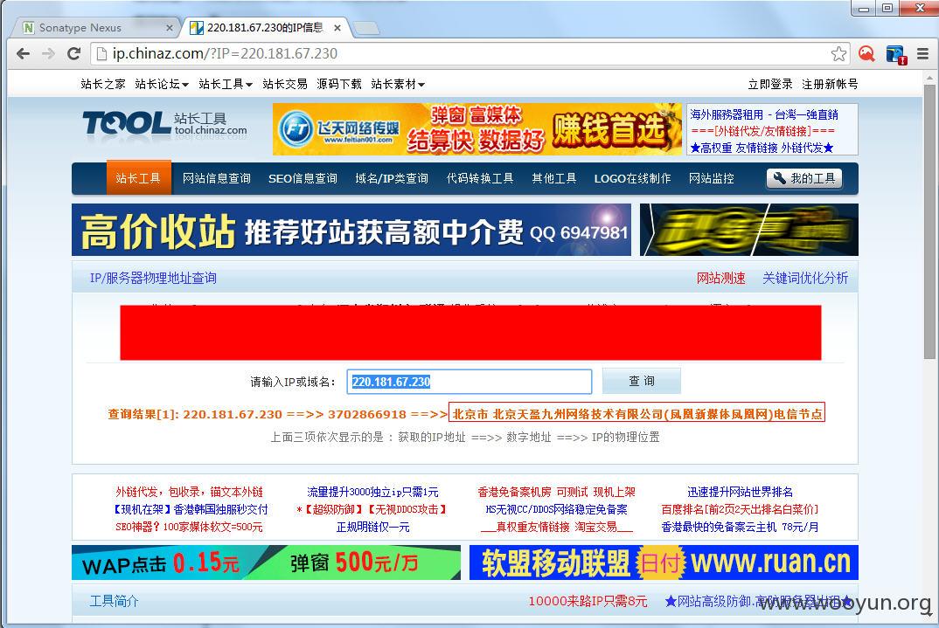Click 网站测速 link
The width and height of the screenshot is (939, 628).
click(721, 278)
